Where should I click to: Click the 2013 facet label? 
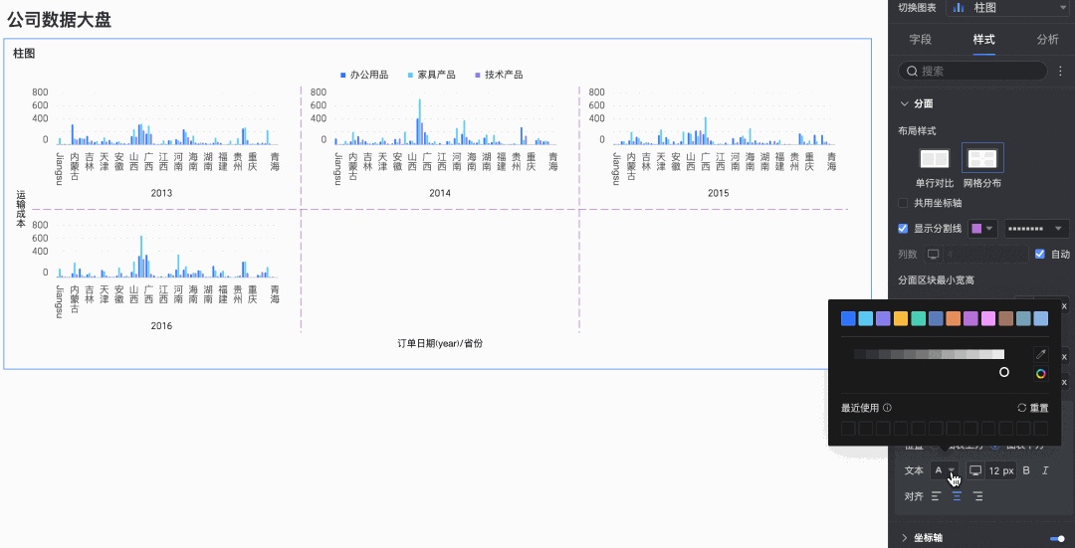coord(162,194)
